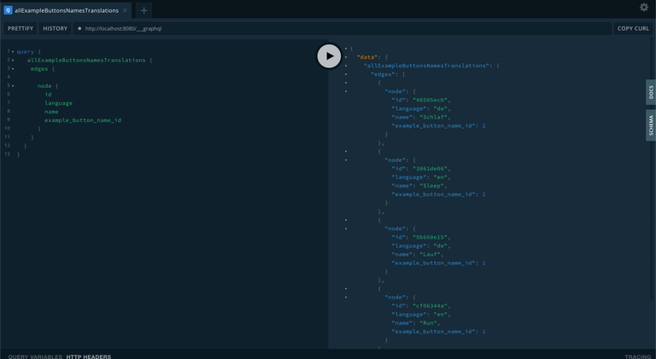Collapse the "edges" array in results

(346, 74)
